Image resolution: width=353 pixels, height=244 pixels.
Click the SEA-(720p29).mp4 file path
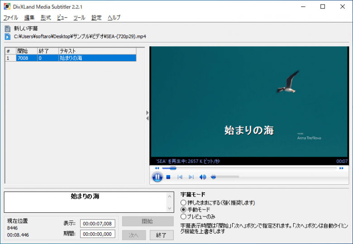[80, 37]
